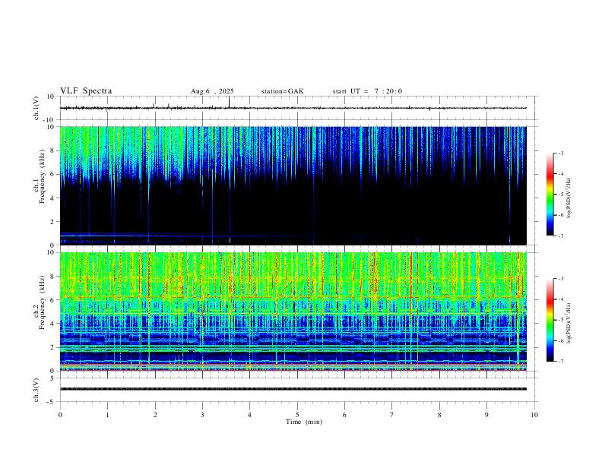602x465 pixels.
Task: Click the time axis tick label '3'
Action: (x=202, y=415)
